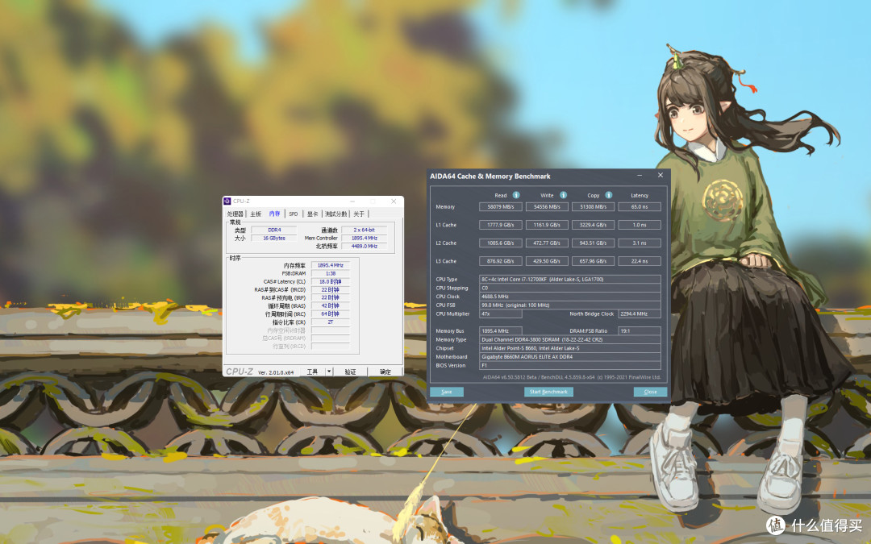The height and width of the screenshot is (544, 871).
Task: Click the CPU Clock value 4688.5 MHz
Action: (x=570, y=297)
